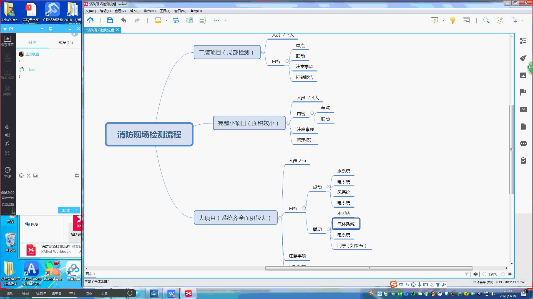Redo the last undone action

tap(137, 20)
